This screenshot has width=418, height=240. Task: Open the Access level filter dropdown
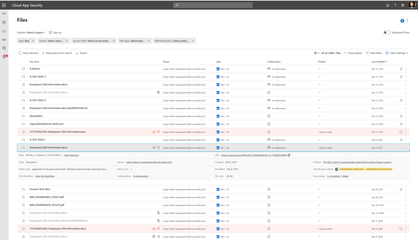tap(94, 41)
